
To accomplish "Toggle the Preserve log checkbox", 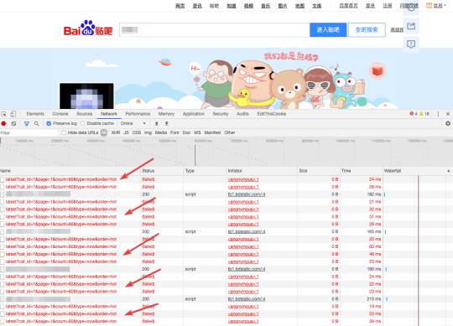I will 49,123.
